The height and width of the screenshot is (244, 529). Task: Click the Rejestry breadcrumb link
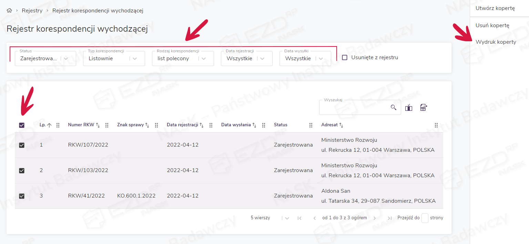tap(32, 11)
